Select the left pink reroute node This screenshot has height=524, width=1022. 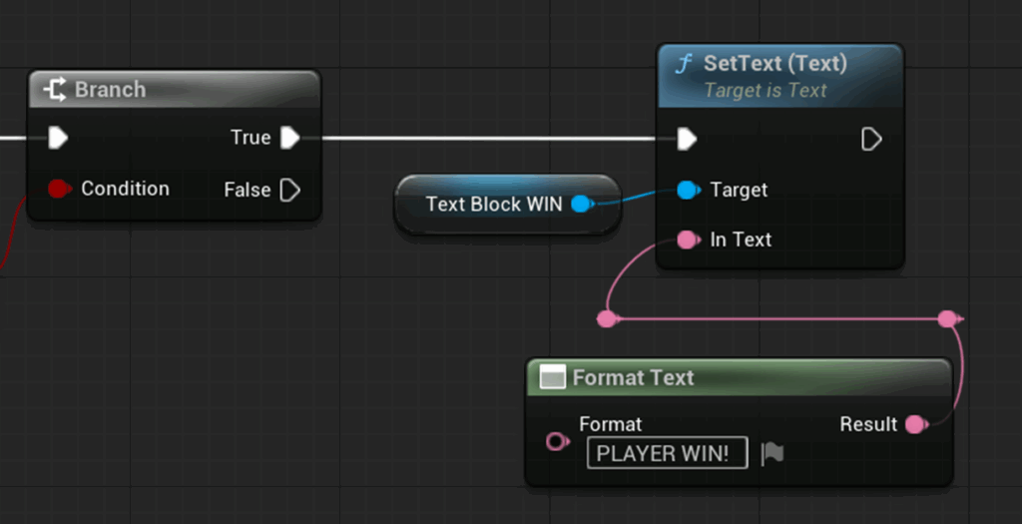606,319
